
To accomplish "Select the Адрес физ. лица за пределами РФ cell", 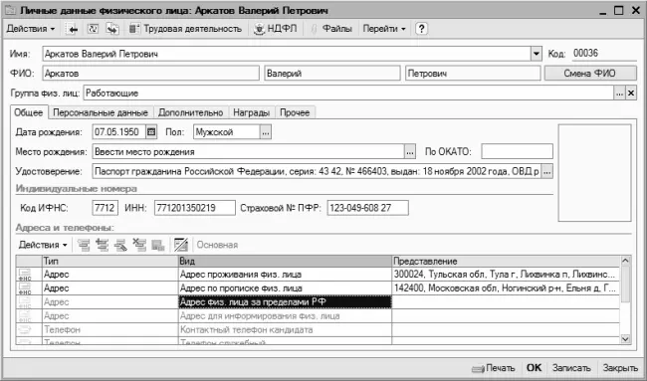I will point(285,302).
